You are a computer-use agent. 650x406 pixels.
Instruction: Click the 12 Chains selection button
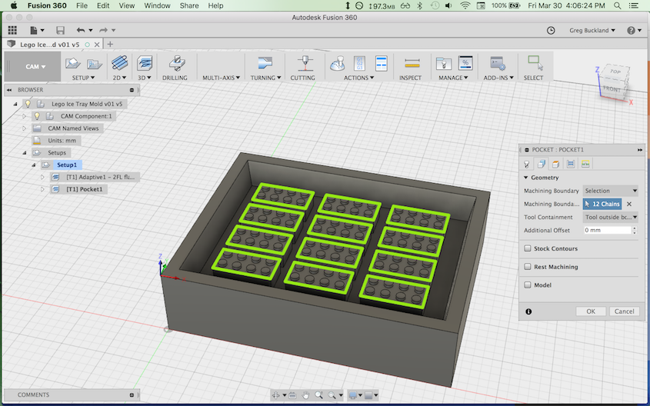(602, 204)
